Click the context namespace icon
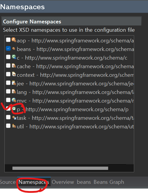 [14, 74]
